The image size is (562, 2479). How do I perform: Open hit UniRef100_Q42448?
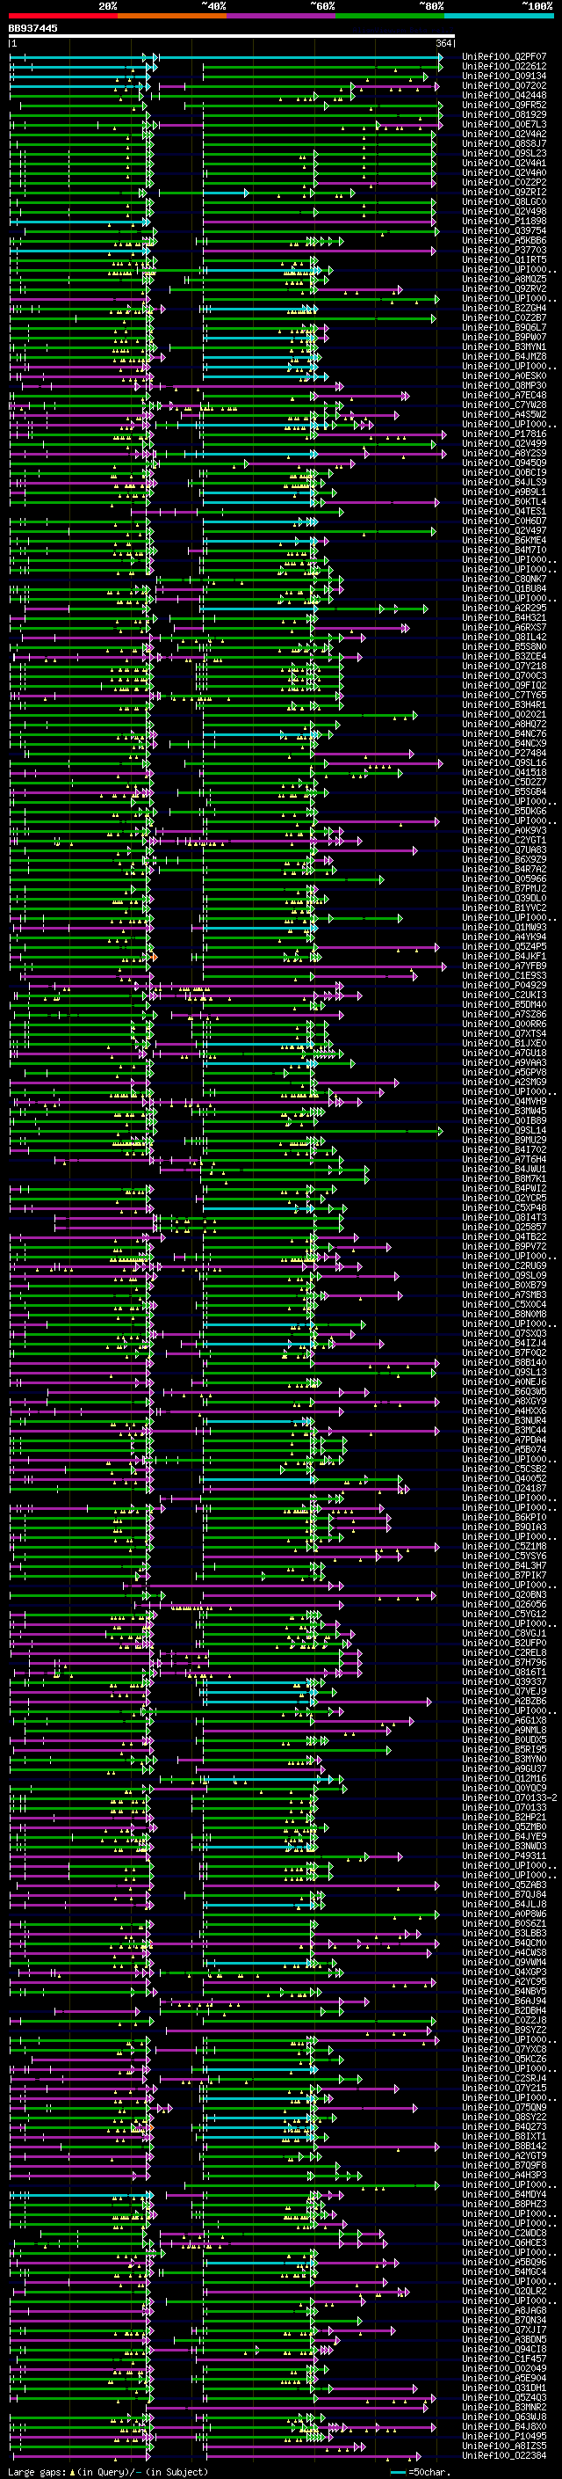point(504,95)
